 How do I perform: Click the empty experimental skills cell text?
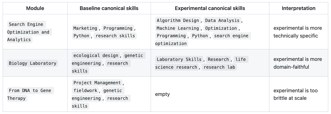point(162,94)
